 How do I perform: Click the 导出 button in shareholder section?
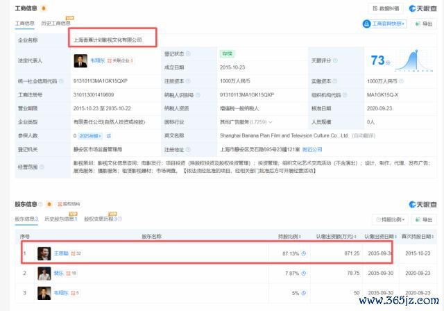point(424,219)
